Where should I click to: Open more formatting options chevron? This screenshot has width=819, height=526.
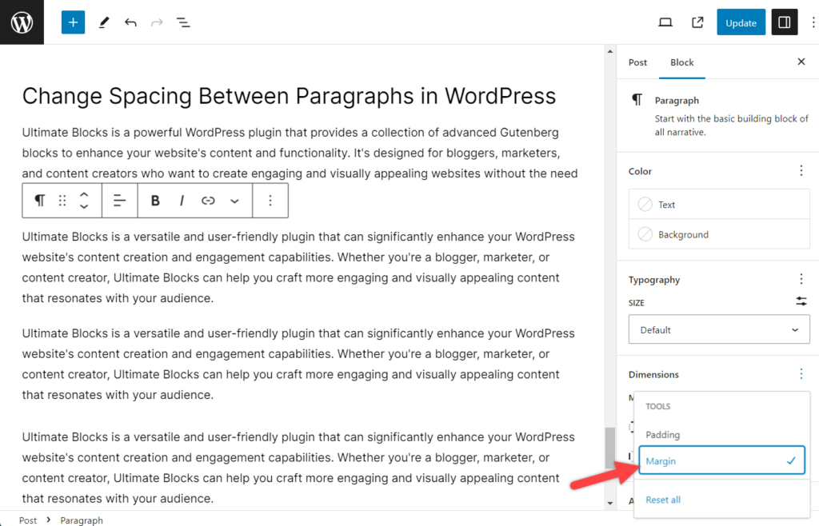point(235,200)
